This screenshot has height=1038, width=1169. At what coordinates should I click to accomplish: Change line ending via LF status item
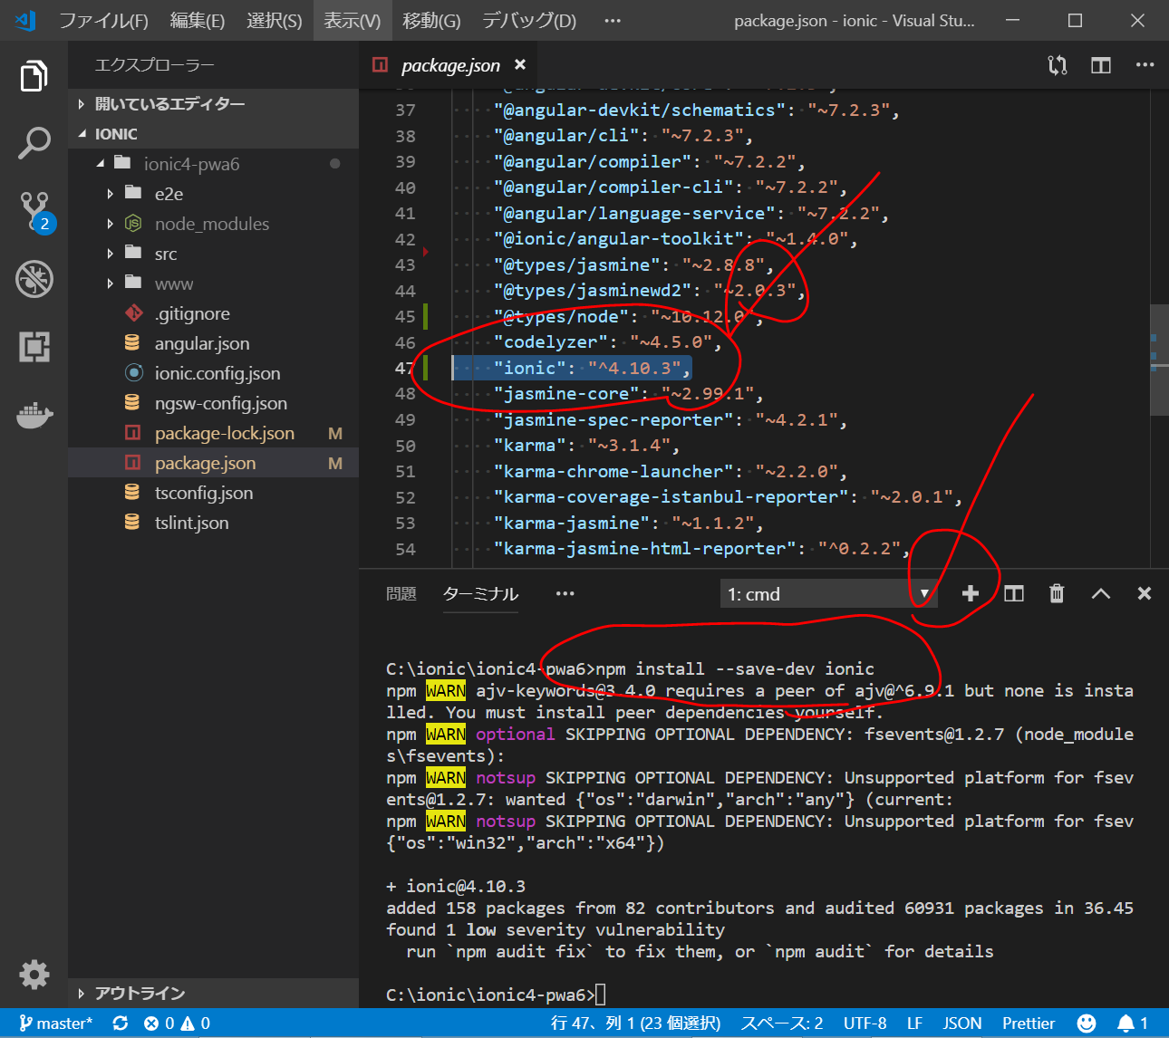click(914, 1024)
